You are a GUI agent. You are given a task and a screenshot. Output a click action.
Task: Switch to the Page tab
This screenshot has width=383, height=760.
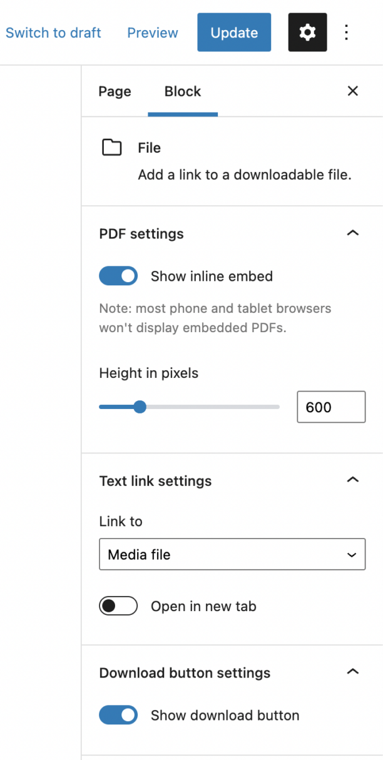(115, 91)
